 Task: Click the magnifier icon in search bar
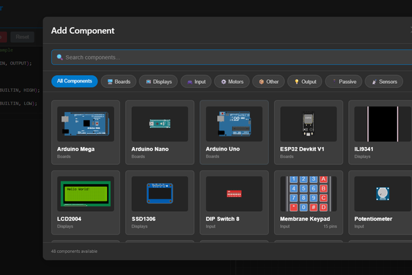[60, 57]
